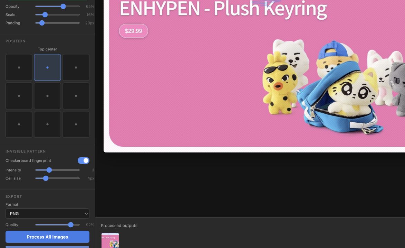This screenshot has width=405, height=248.
Task: Open the processed output thumbnail
Action: point(110,240)
